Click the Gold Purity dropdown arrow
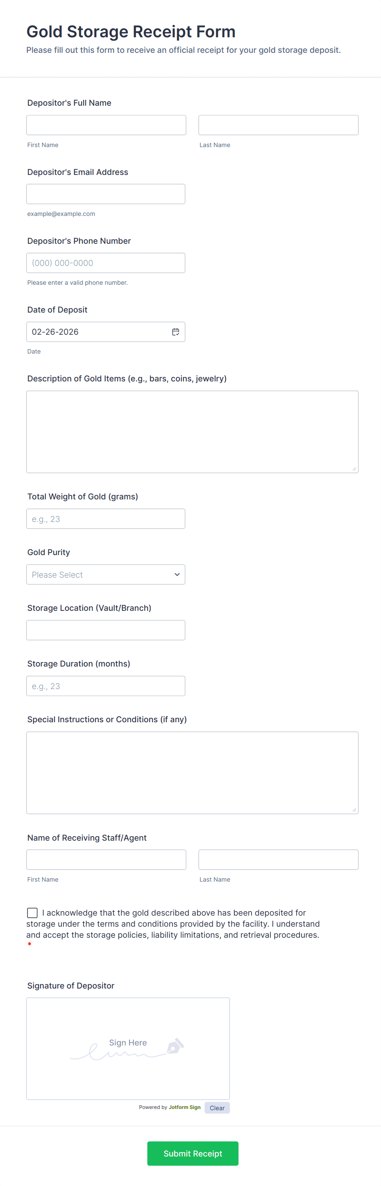 (177, 575)
